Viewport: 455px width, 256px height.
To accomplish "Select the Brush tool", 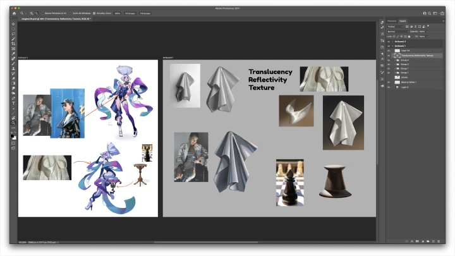I will tap(13, 64).
